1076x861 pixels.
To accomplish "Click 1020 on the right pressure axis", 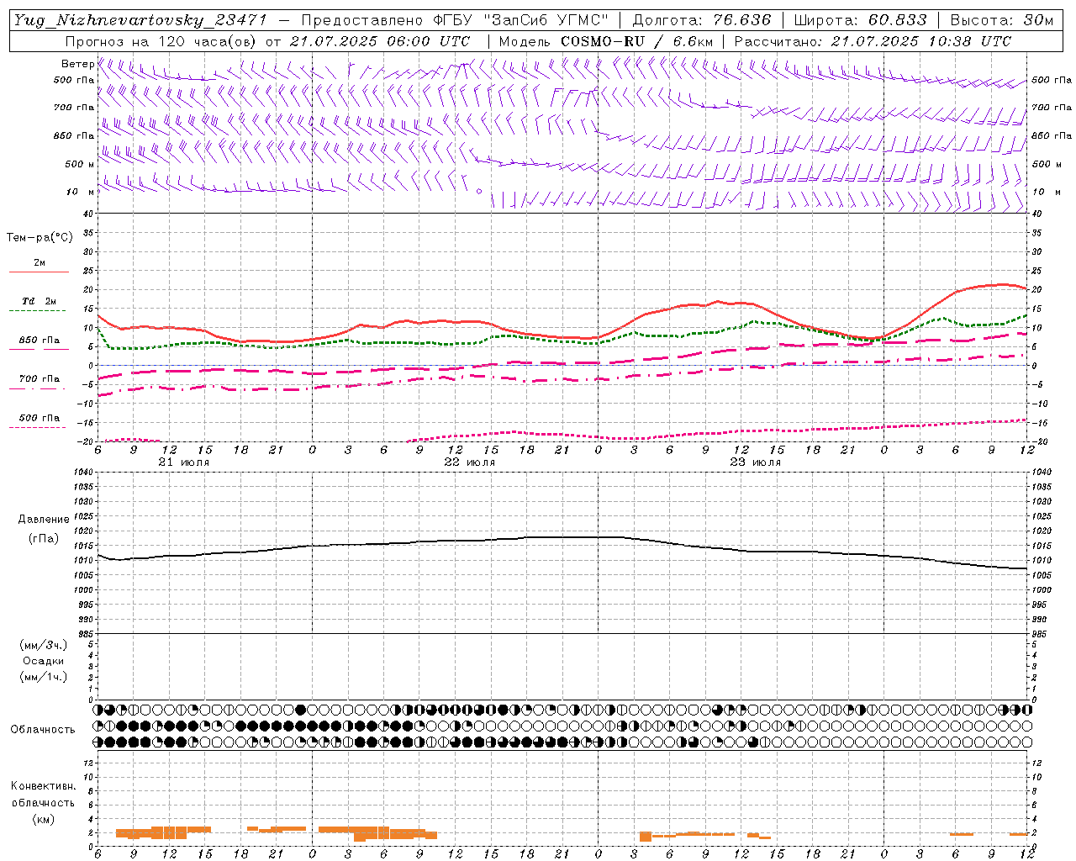I will click(x=1041, y=531).
